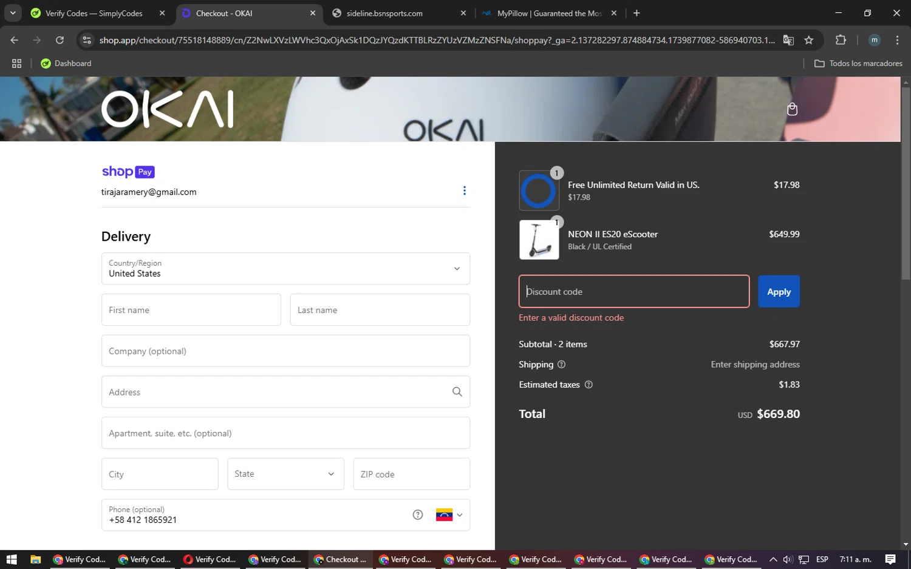Open the tab search dropdown arrow
Viewport: 911px width, 569px height.
(13, 13)
